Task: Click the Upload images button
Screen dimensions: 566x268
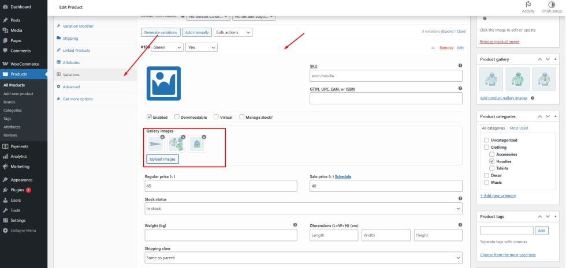Action: tap(162, 159)
